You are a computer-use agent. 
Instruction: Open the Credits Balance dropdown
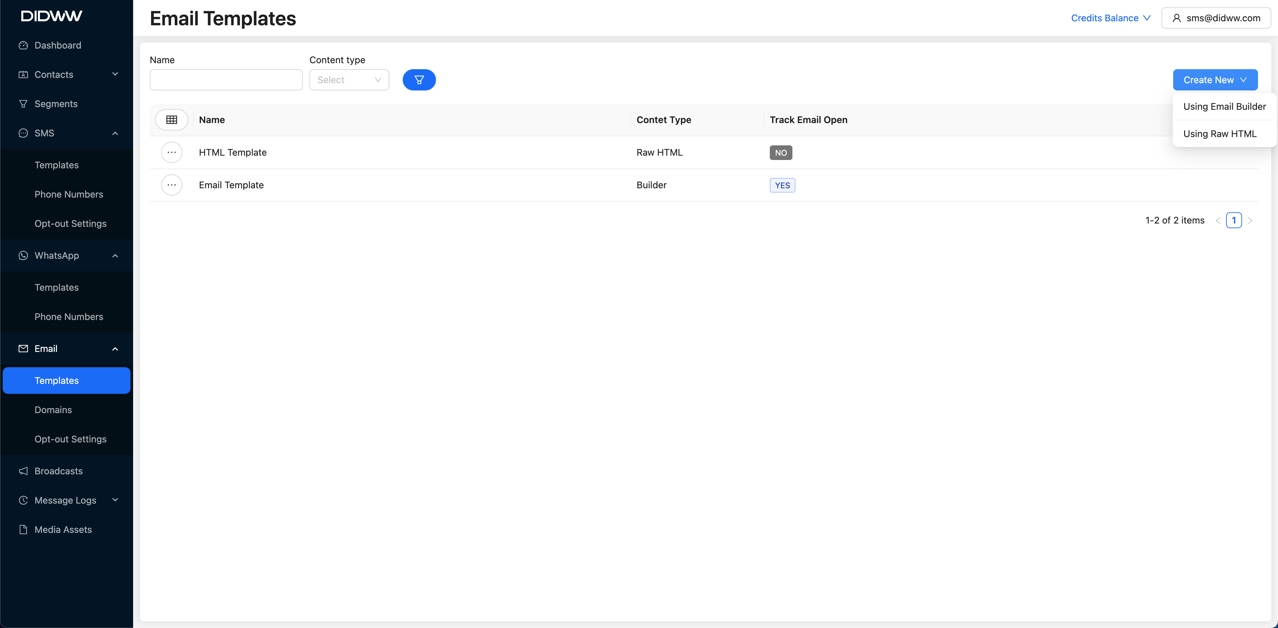1111,18
